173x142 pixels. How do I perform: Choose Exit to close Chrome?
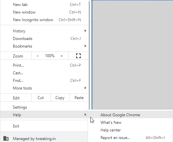coord(44,126)
